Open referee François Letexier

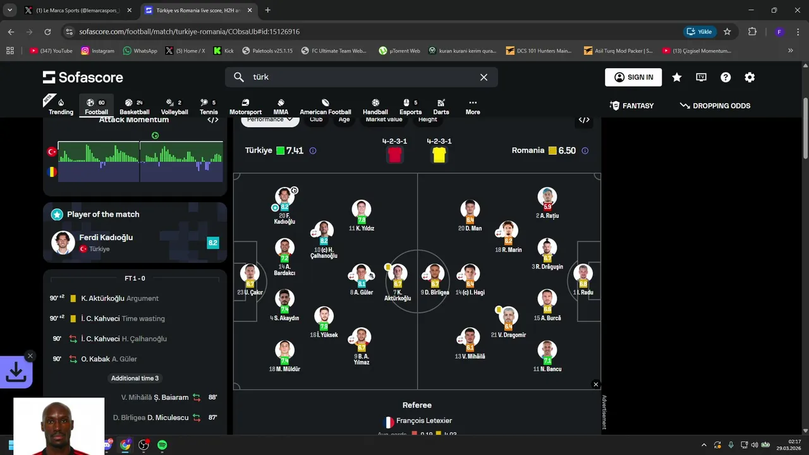pos(417,421)
